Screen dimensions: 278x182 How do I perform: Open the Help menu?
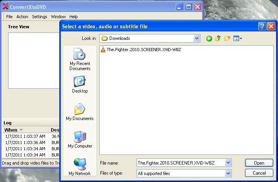(x=74, y=17)
